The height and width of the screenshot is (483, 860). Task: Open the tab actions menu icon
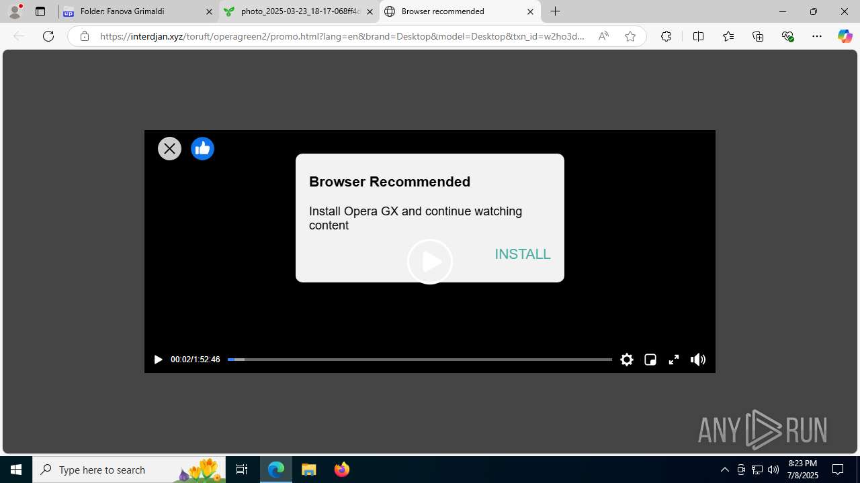[40, 11]
